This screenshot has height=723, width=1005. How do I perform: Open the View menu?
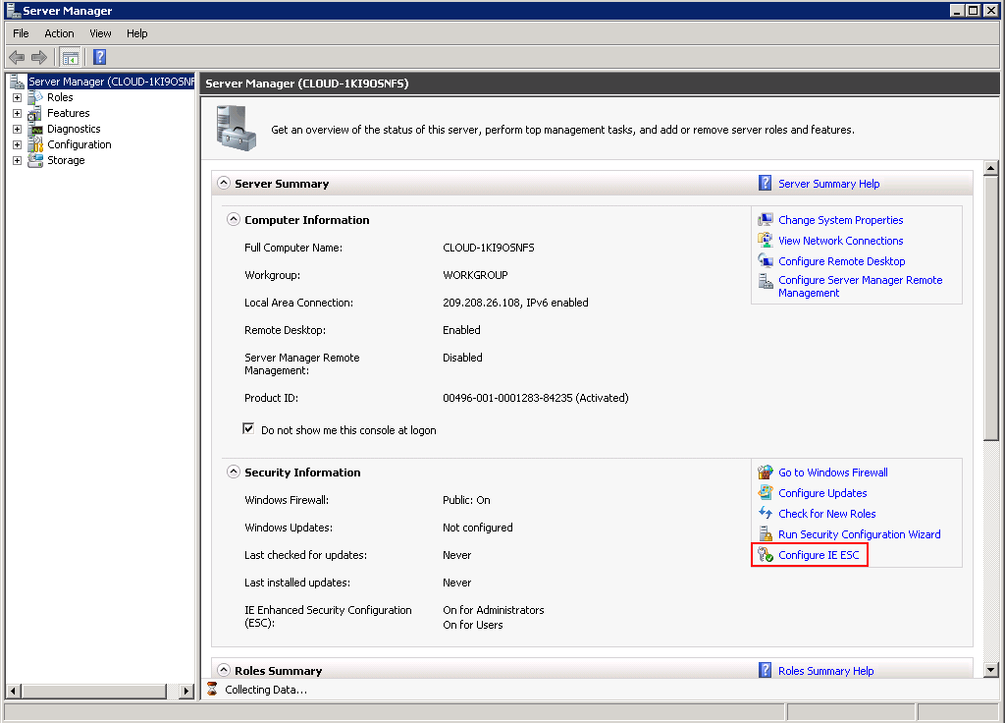(x=100, y=33)
